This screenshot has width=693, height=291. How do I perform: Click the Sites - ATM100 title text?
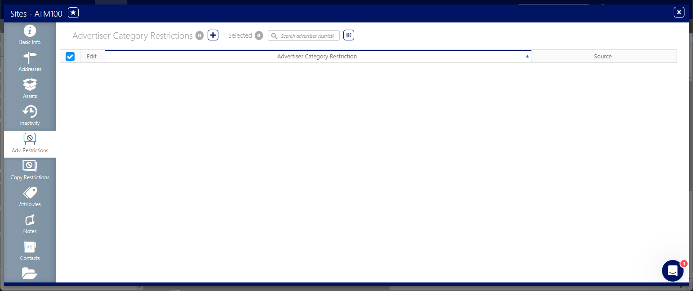pyautogui.click(x=36, y=13)
